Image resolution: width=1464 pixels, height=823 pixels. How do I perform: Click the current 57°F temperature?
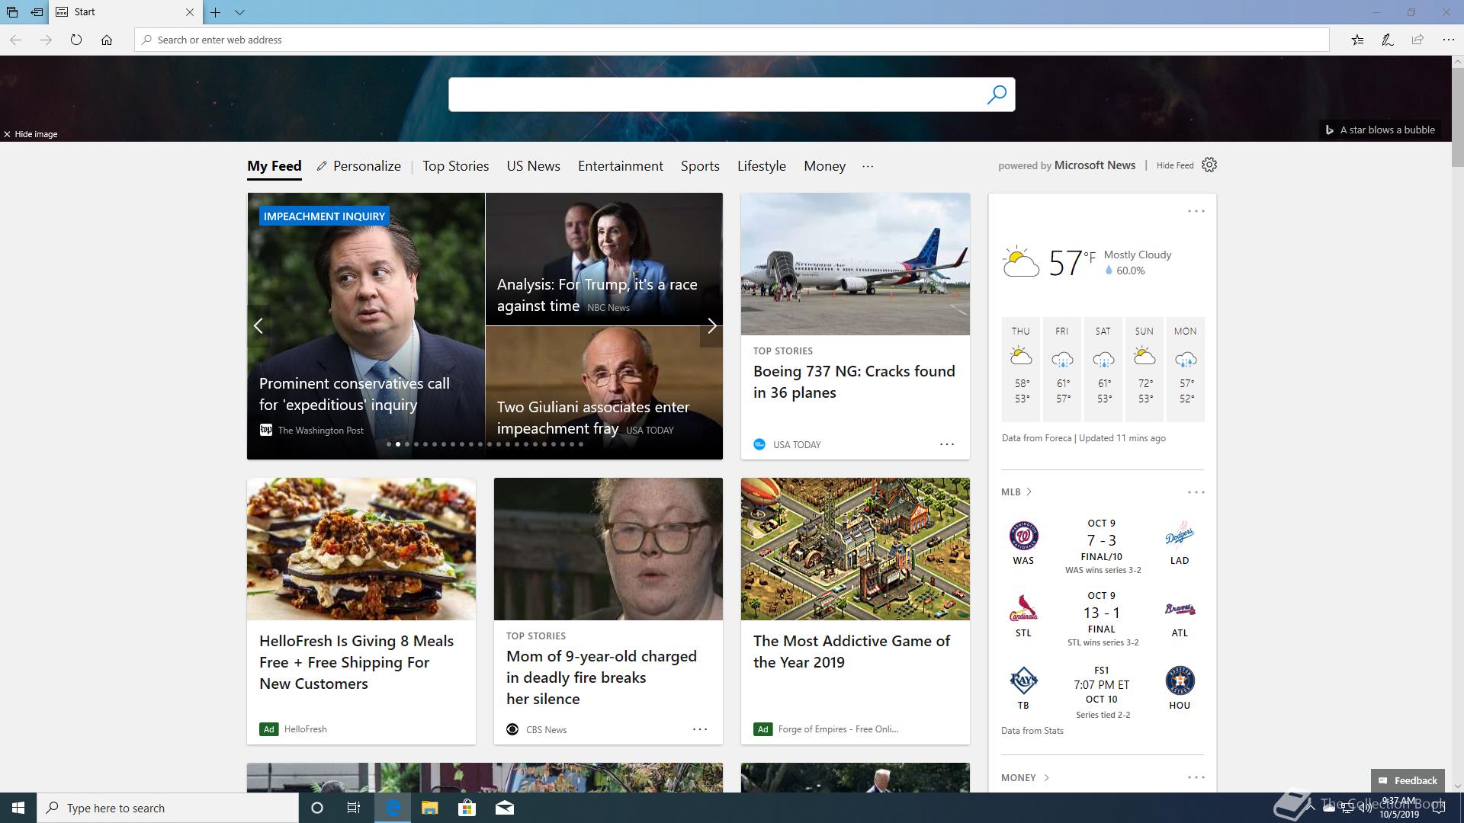[1072, 263]
